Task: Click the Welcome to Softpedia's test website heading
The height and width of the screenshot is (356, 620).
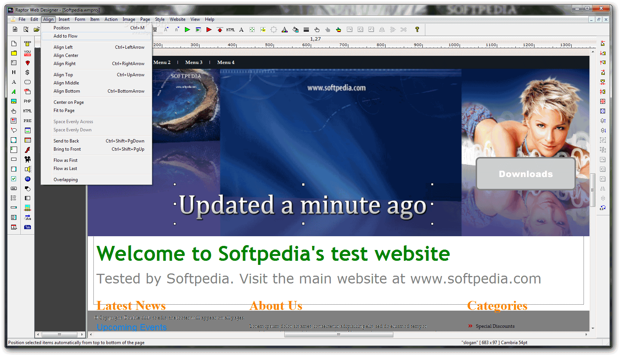Action: tap(273, 254)
